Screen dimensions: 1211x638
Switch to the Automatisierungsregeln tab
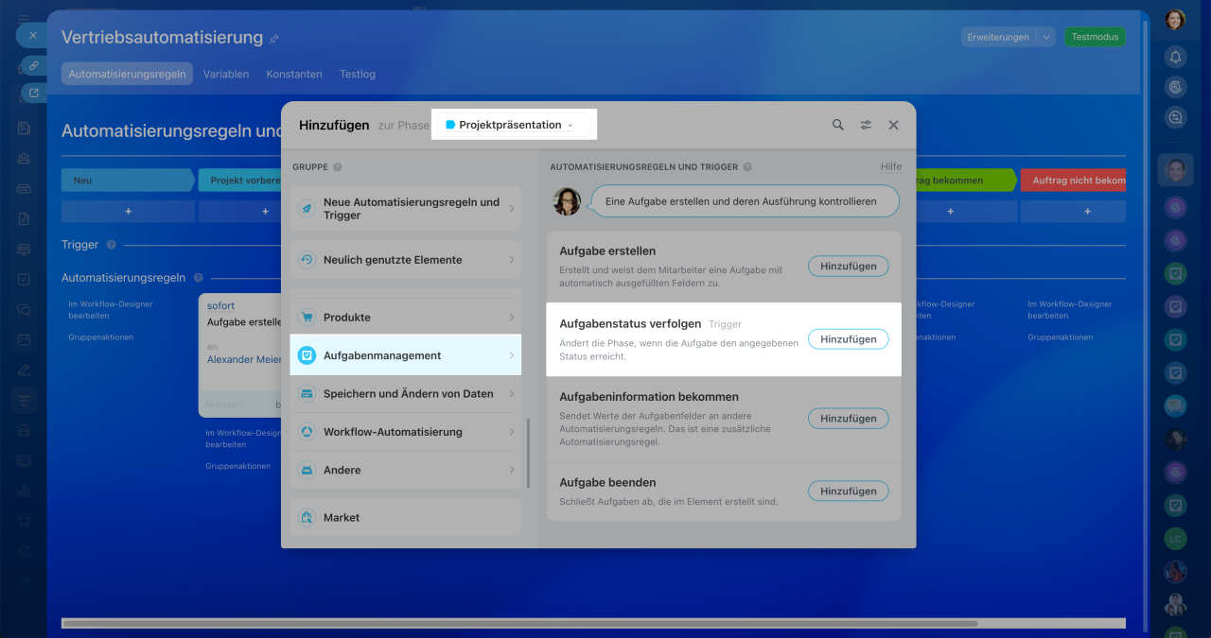[127, 74]
